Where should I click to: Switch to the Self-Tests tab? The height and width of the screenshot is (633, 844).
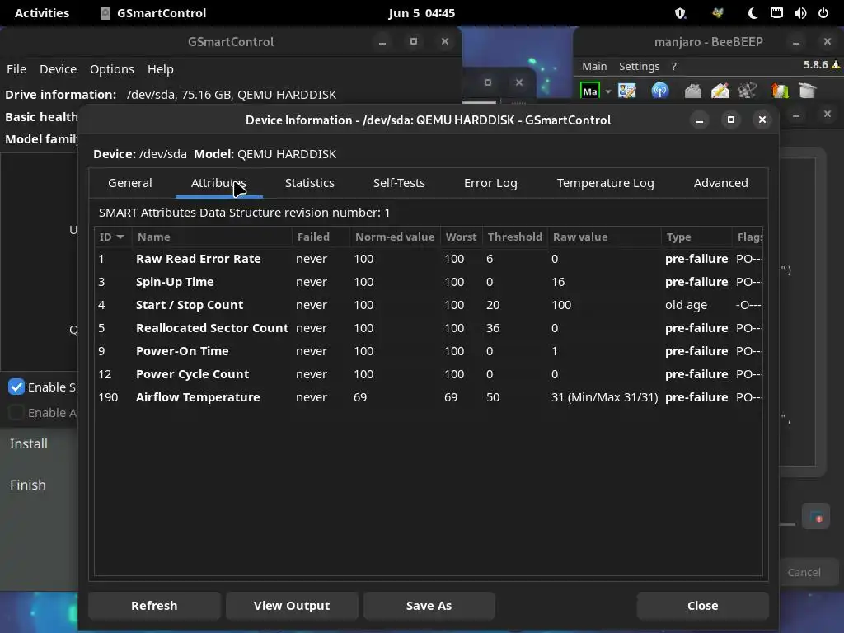(399, 183)
